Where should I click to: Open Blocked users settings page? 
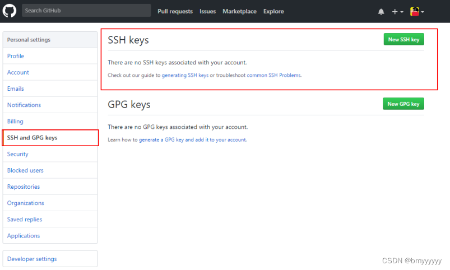tap(50, 170)
